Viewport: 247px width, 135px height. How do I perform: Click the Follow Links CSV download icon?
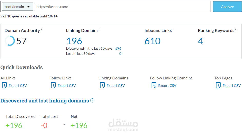point(53,86)
